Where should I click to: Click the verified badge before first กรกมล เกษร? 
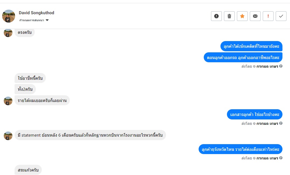click(254, 66)
